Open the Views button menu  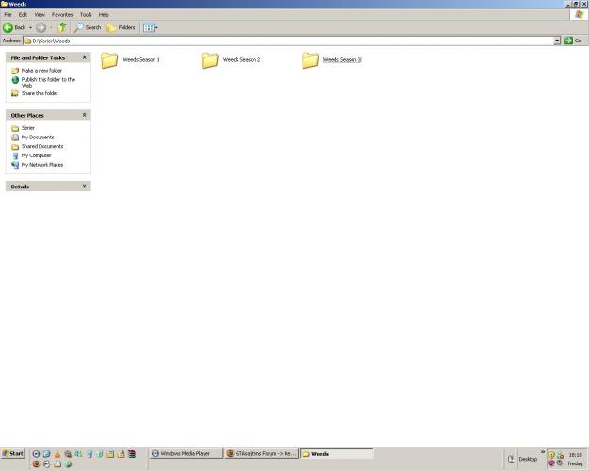point(150,28)
